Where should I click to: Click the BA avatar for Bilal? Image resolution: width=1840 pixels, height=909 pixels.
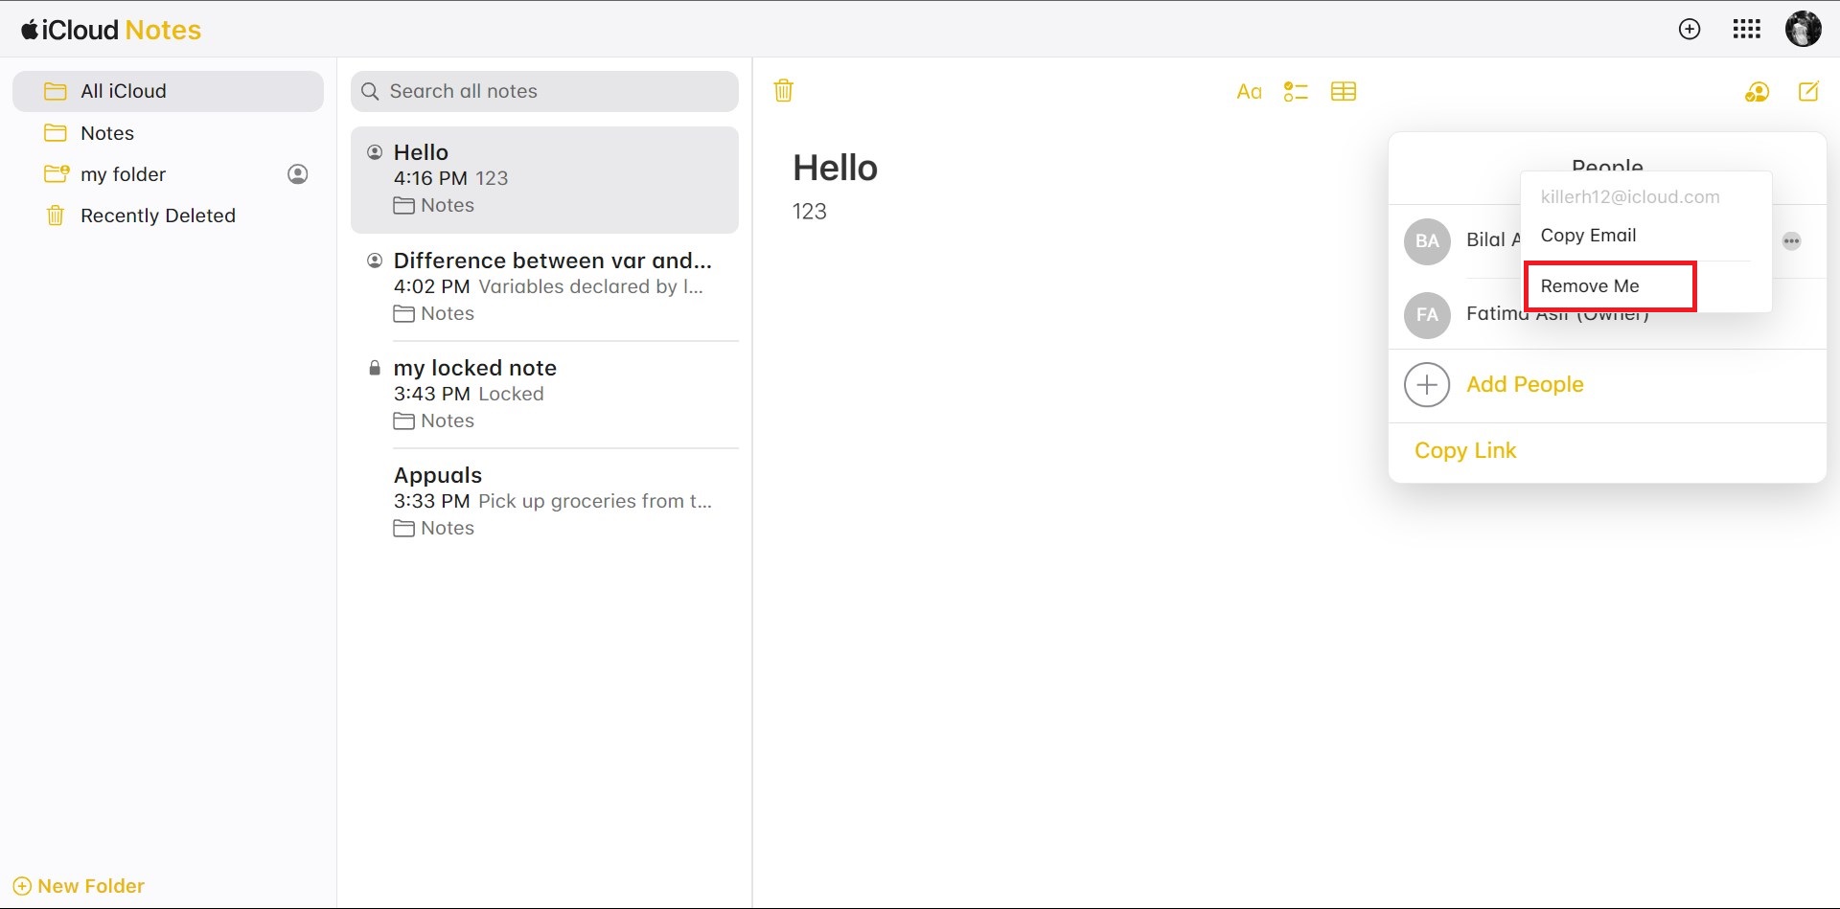click(x=1427, y=240)
